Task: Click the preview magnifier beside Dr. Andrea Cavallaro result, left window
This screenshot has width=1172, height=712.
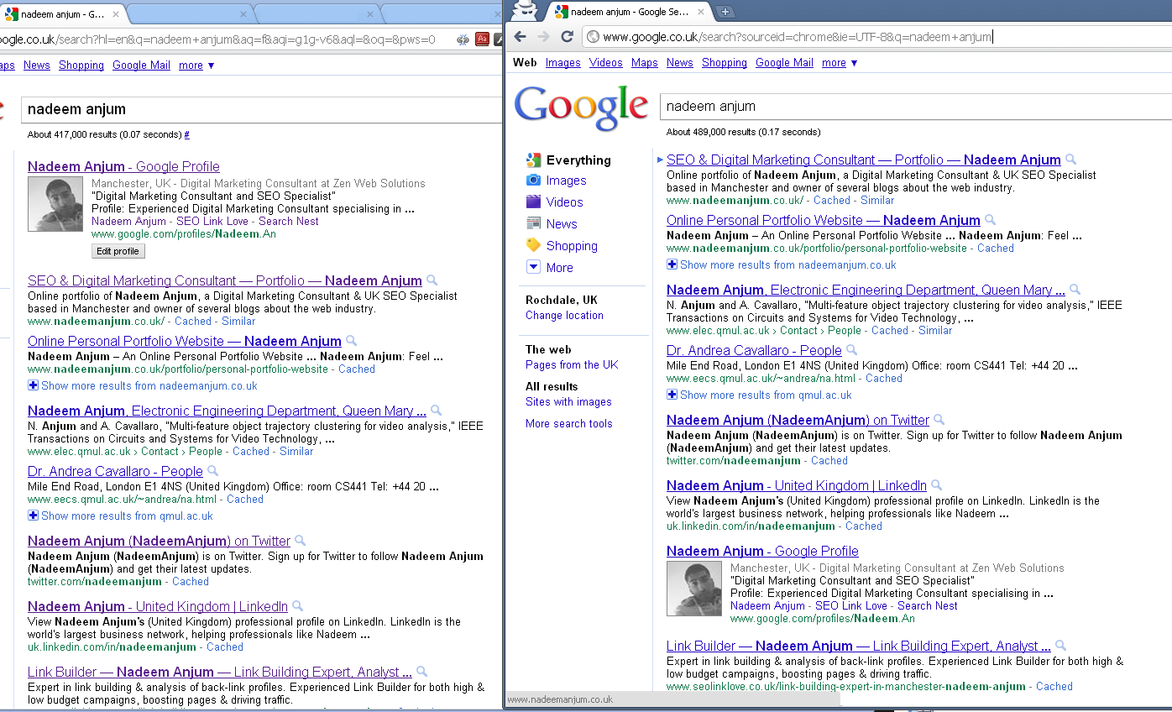Action: [212, 471]
